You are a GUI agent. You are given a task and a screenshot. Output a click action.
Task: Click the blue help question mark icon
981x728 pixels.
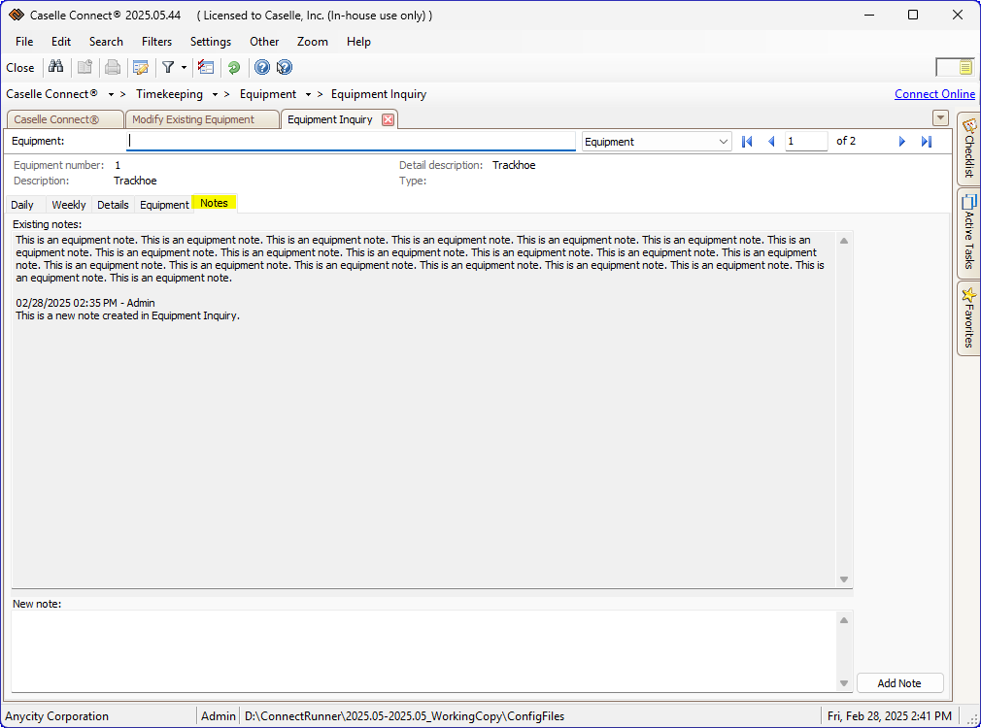(x=261, y=67)
